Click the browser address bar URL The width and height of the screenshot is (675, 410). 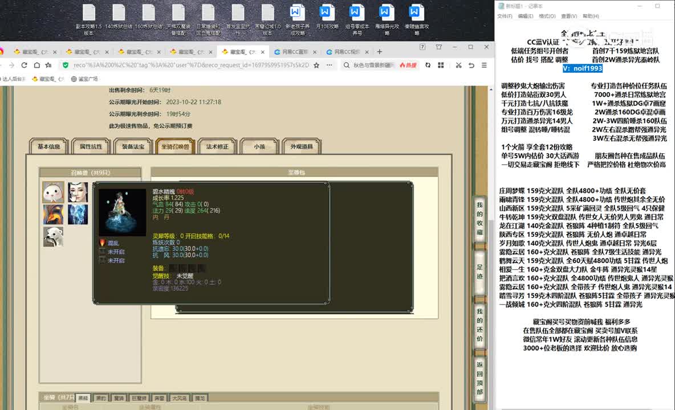tap(191, 65)
